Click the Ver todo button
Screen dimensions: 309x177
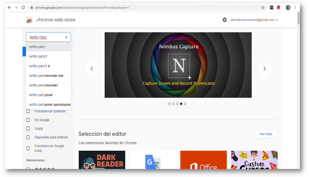click(x=266, y=134)
